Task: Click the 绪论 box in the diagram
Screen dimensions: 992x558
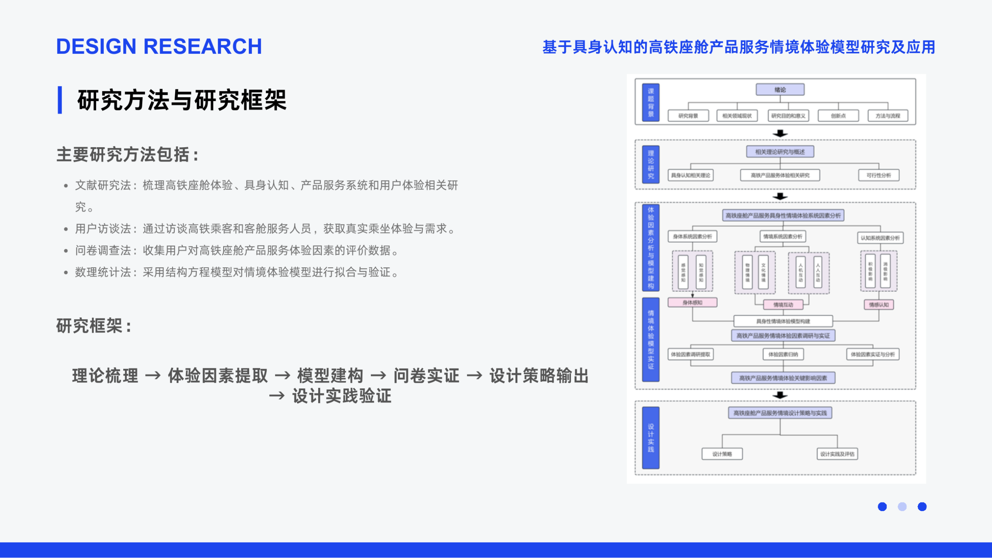Action: tap(780, 90)
